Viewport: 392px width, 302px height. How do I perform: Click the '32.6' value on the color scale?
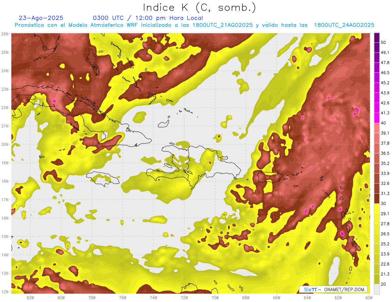click(385, 183)
